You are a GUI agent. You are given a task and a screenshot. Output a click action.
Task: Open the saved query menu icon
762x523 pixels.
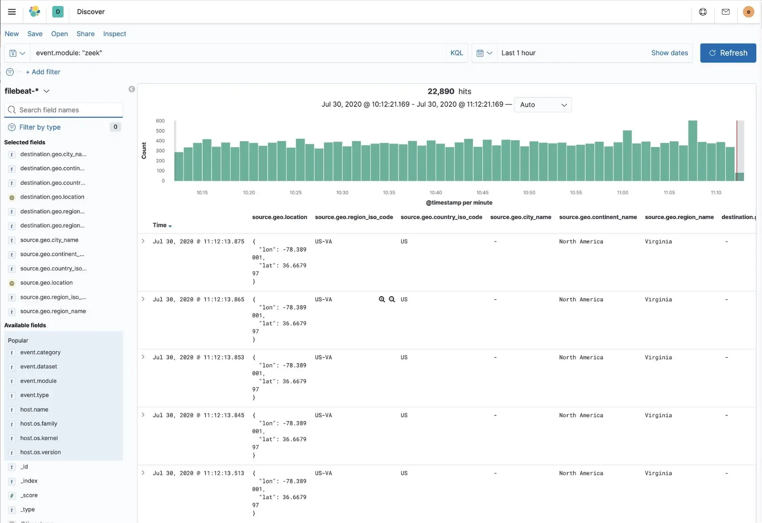(17, 53)
